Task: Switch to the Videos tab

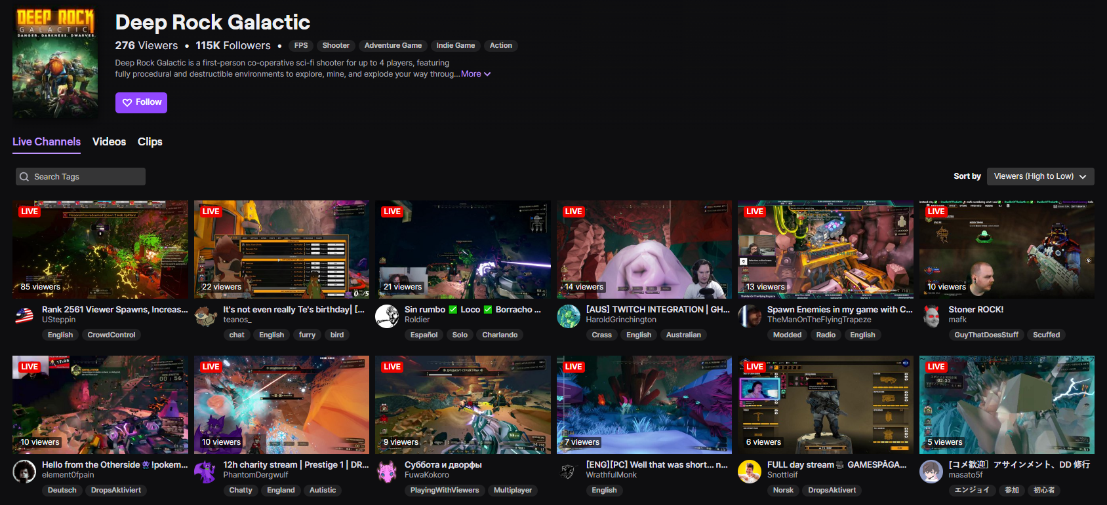Action: (x=109, y=141)
